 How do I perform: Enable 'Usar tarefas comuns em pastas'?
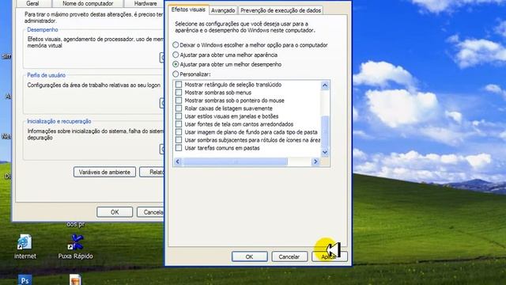pos(179,148)
